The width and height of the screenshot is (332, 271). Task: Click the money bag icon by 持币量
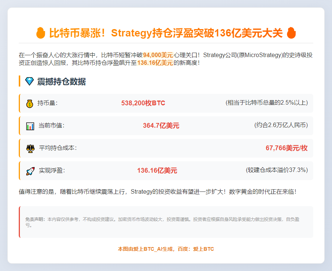pos(30,104)
